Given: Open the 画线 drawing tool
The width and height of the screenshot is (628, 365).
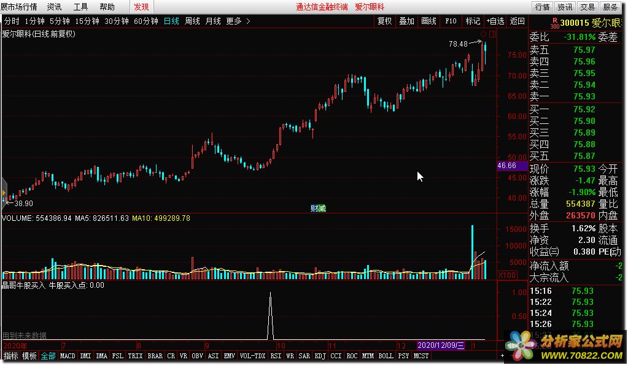Looking at the screenshot, I should pyautogui.click(x=428, y=21).
